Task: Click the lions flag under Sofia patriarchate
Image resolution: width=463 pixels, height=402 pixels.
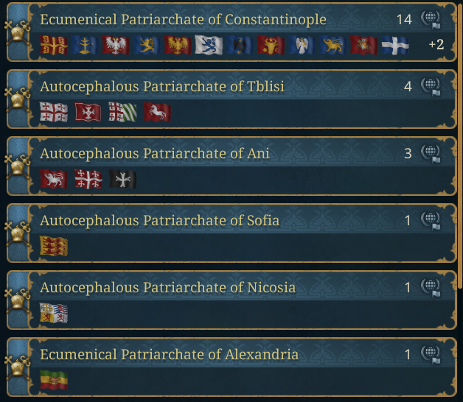Action: point(54,246)
